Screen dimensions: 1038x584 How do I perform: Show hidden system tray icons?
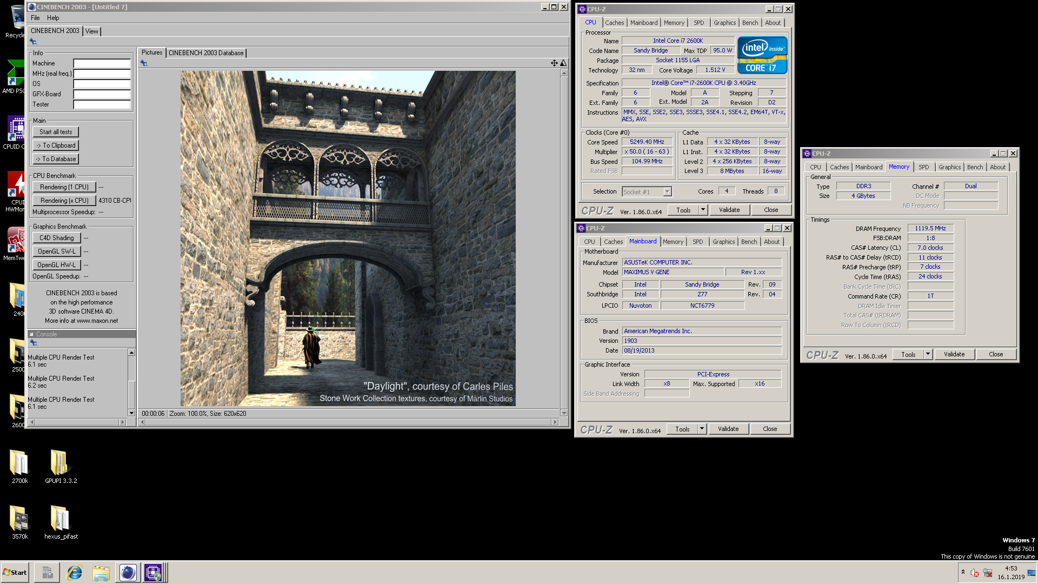pos(963,572)
